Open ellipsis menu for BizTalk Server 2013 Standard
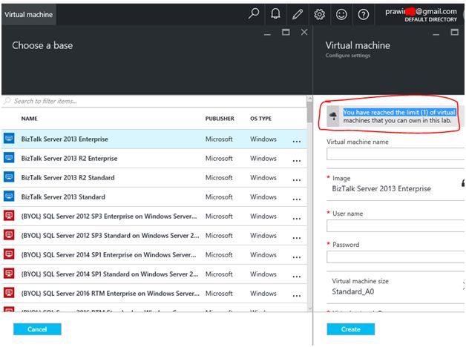Image resolution: width=466 pixels, height=347 pixels. coord(297,199)
